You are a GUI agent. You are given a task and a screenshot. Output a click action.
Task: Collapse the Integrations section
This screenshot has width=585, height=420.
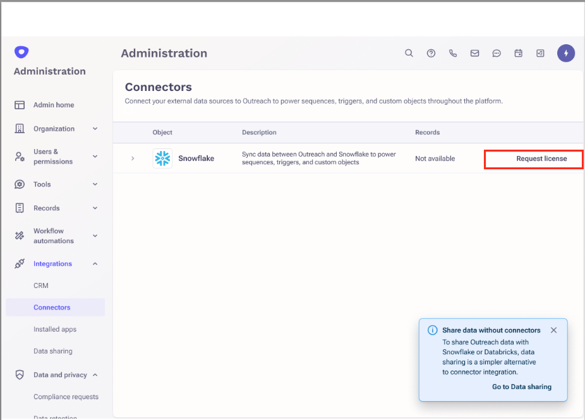tap(95, 264)
